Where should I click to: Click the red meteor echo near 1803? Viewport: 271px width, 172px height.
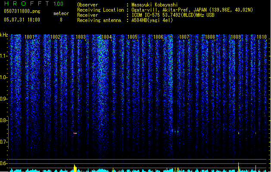(75, 133)
